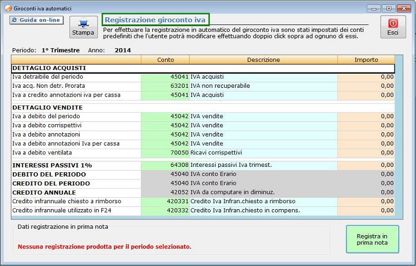Image resolution: width=416 pixels, height=266 pixels.
Task: Click the 2014 year value
Action: point(122,50)
